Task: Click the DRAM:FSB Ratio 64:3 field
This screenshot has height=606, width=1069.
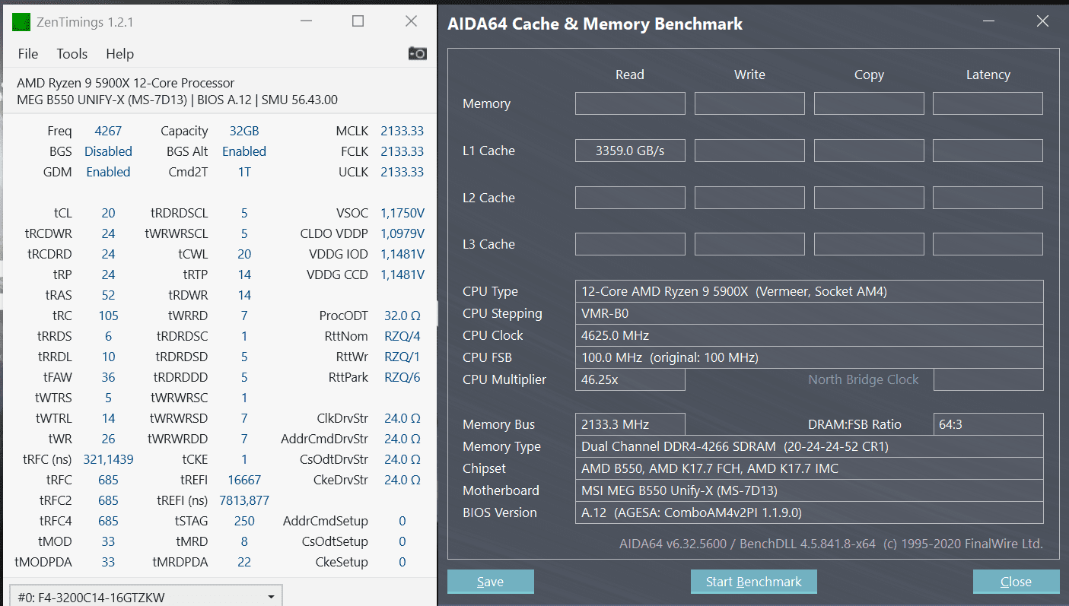Action: click(988, 424)
